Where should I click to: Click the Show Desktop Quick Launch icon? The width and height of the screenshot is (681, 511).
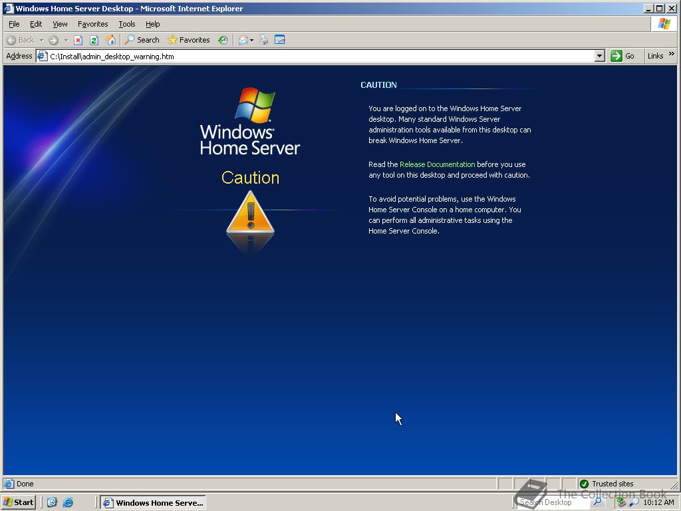coord(52,502)
